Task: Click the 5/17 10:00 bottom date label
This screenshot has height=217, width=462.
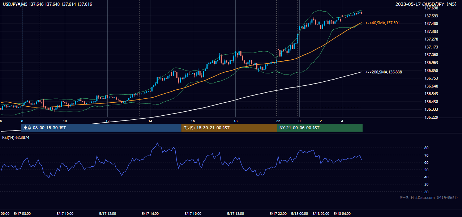Action: tap(65, 213)
